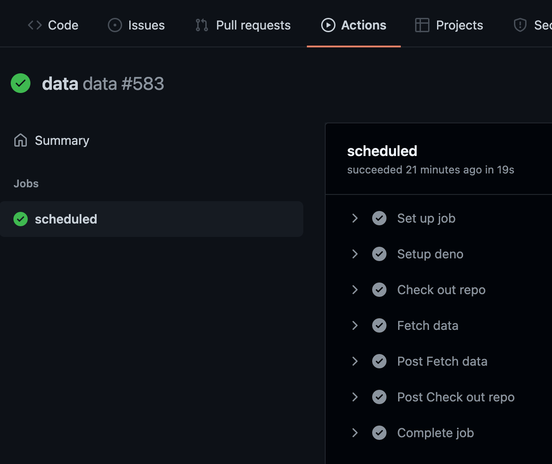Click the Security shield icon

520,25
